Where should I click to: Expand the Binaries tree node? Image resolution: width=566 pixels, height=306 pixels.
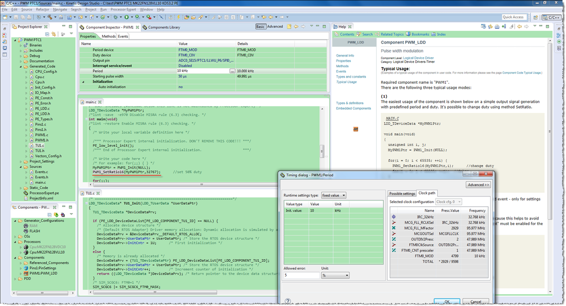[21, 45]
